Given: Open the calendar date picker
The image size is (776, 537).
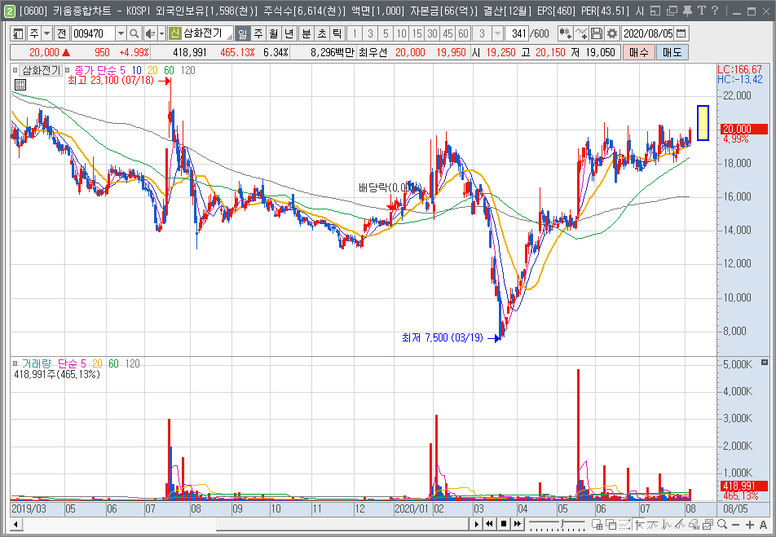Looking at the screenshot, I should [x=681, y=33].
